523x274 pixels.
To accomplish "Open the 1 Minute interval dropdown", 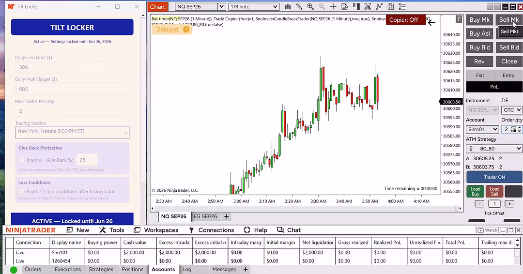I will coord(253,7).
